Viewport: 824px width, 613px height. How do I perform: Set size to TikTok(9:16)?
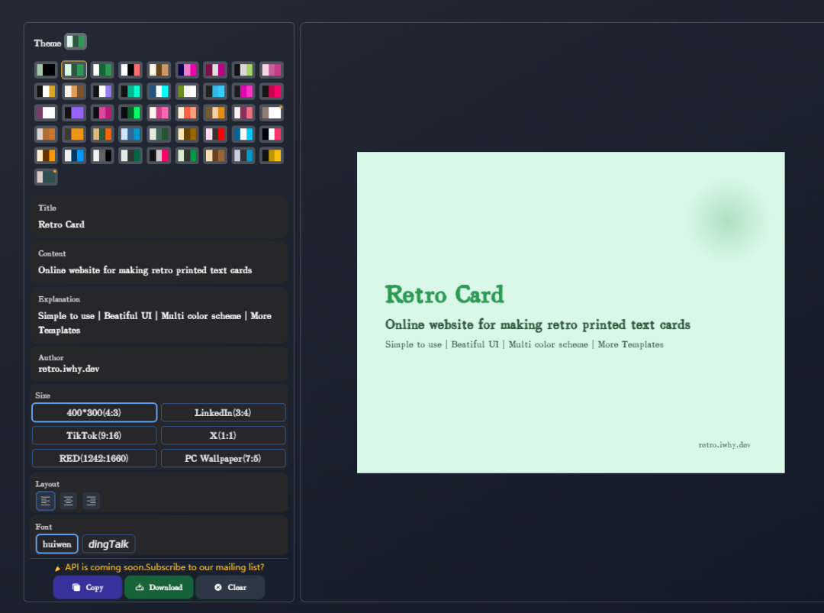[x=95, y=435]
